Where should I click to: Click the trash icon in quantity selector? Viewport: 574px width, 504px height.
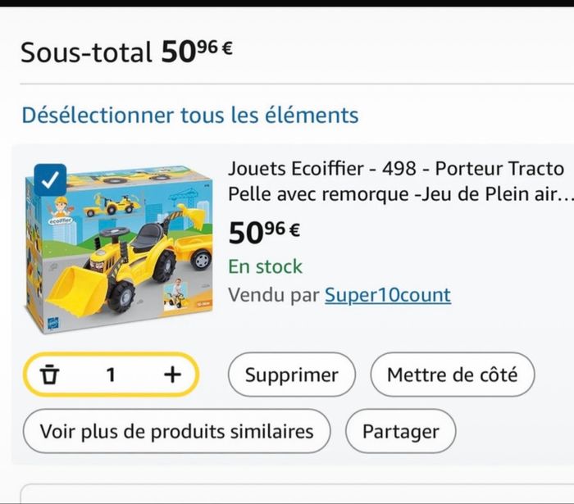51,375
